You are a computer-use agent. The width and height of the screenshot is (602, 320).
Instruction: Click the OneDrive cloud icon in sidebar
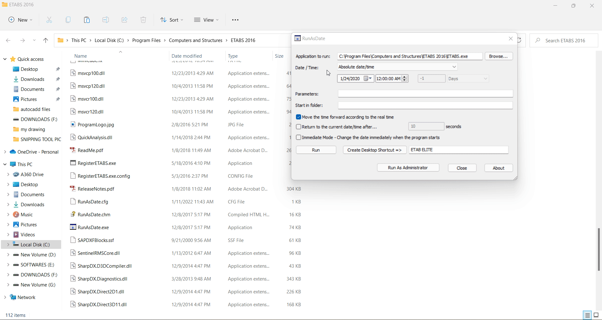pyautogui.click(x=13, y=152)
